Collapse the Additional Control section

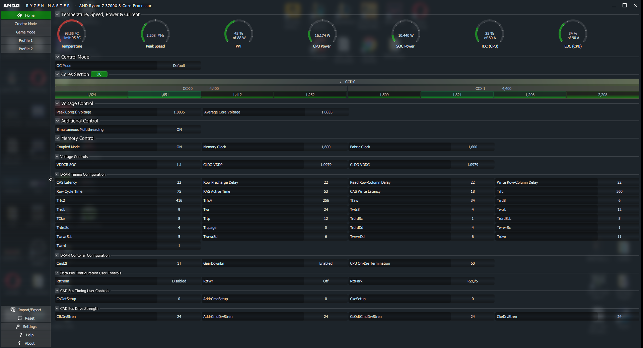click(57, 121)
